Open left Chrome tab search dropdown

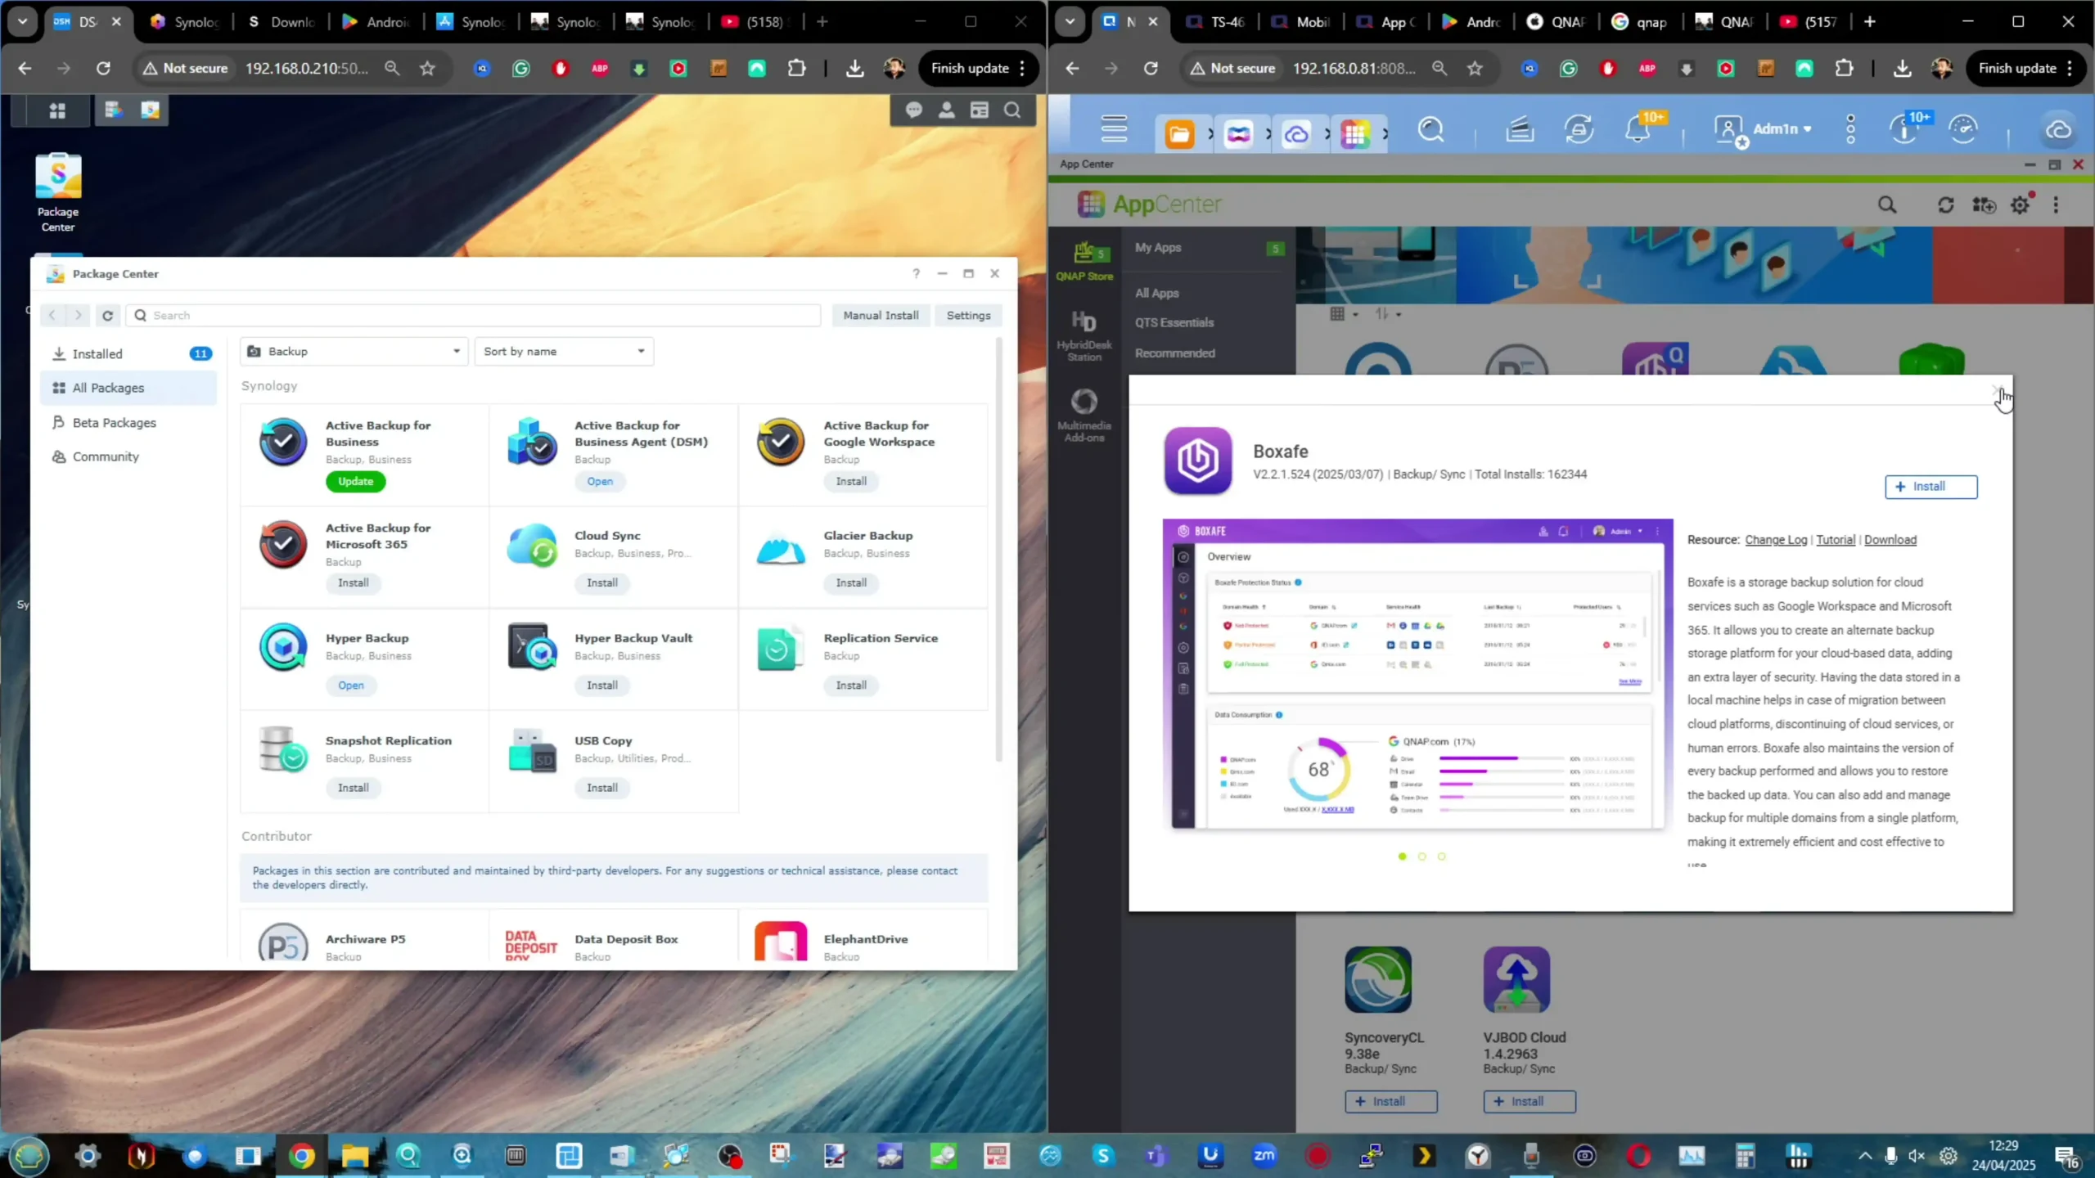(23, 22)
